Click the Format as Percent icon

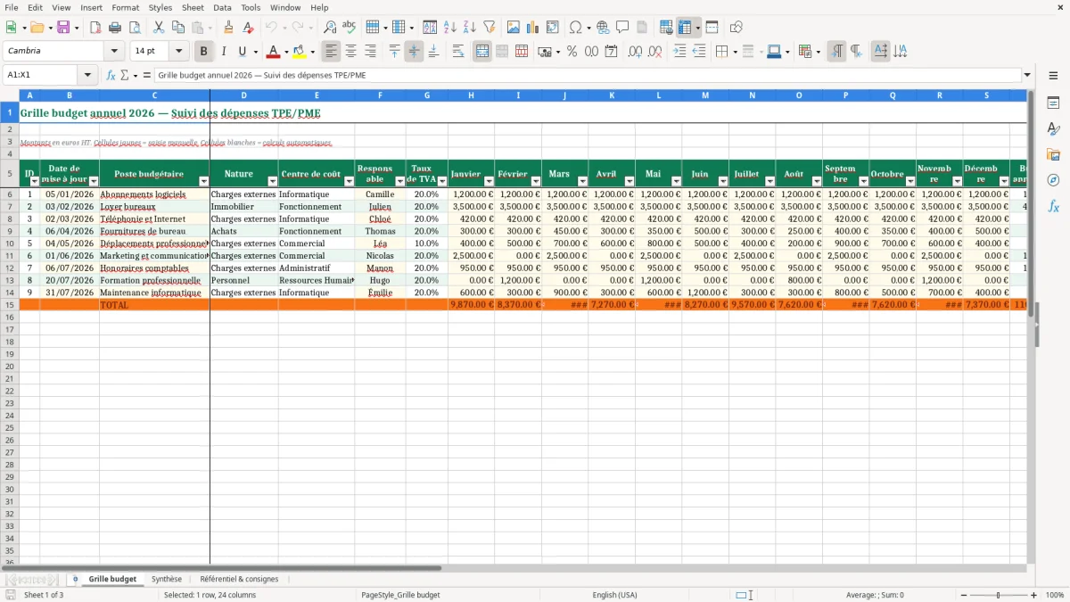pos(572,52)
